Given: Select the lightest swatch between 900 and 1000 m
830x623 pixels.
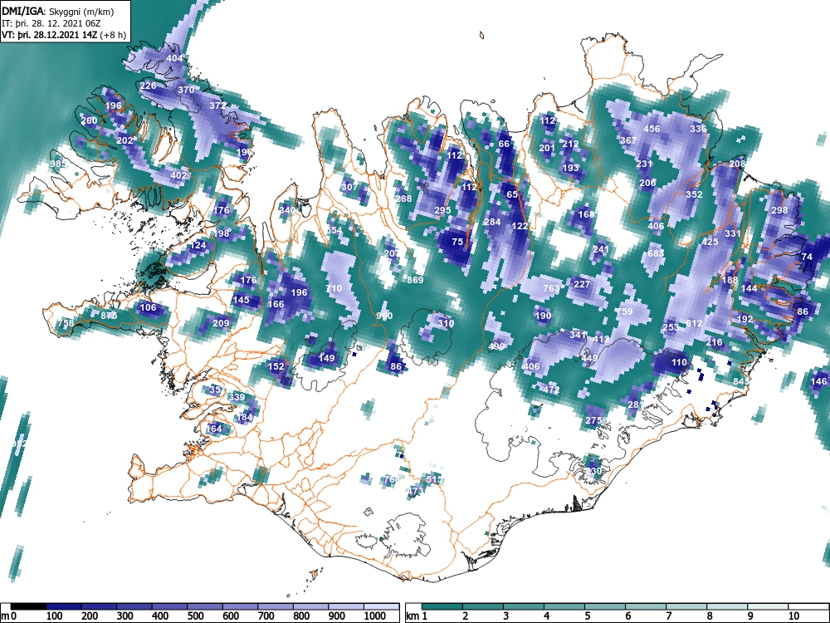Looking at the screenshot, I should click(x=346, y=606).
